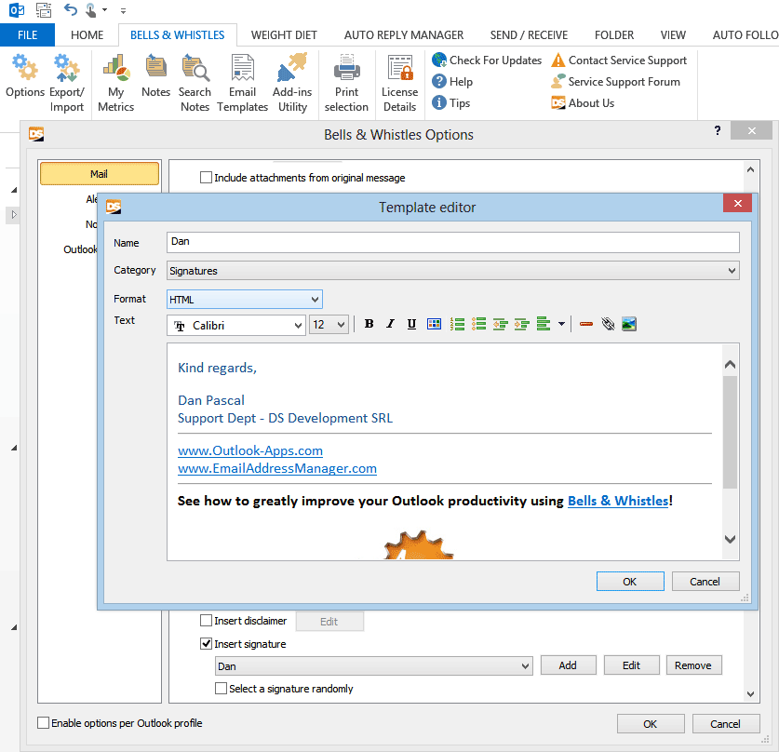Open Add-ins Utility
This screenshot has width=779, height=752.
[x=292, y=83]
